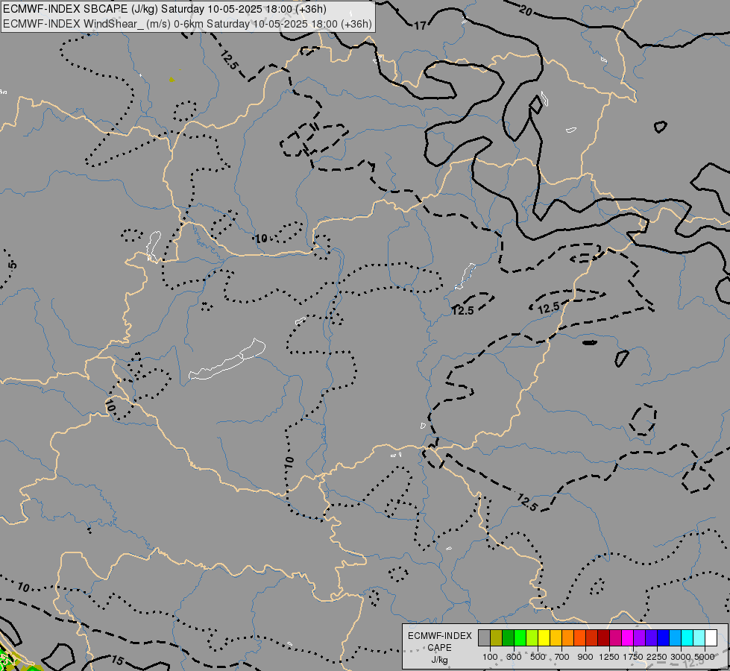
Task: Select the bright magenta legend swatch
Action: tap(628, 638)
